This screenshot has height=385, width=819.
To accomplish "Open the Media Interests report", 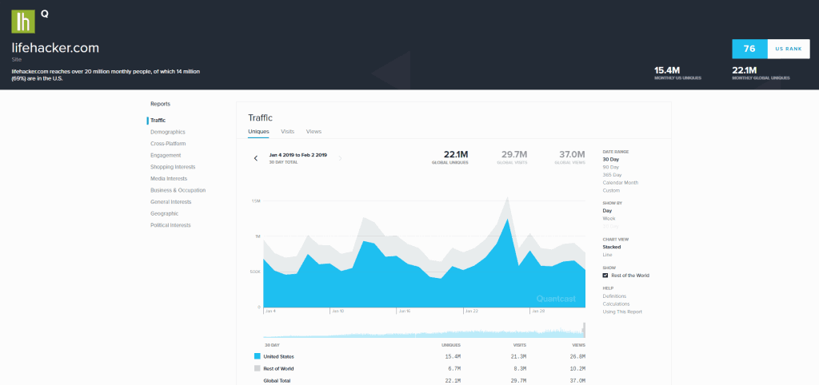I will pyautogui.click(x=169, y=178).
